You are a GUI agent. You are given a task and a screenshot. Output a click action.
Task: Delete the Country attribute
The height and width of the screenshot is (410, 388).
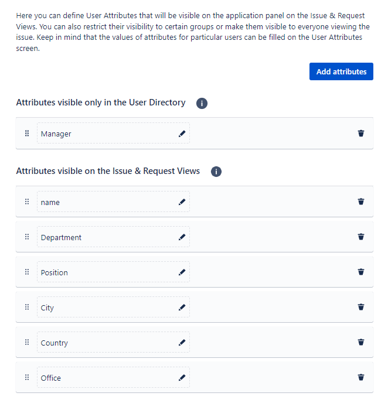point(361,343)
